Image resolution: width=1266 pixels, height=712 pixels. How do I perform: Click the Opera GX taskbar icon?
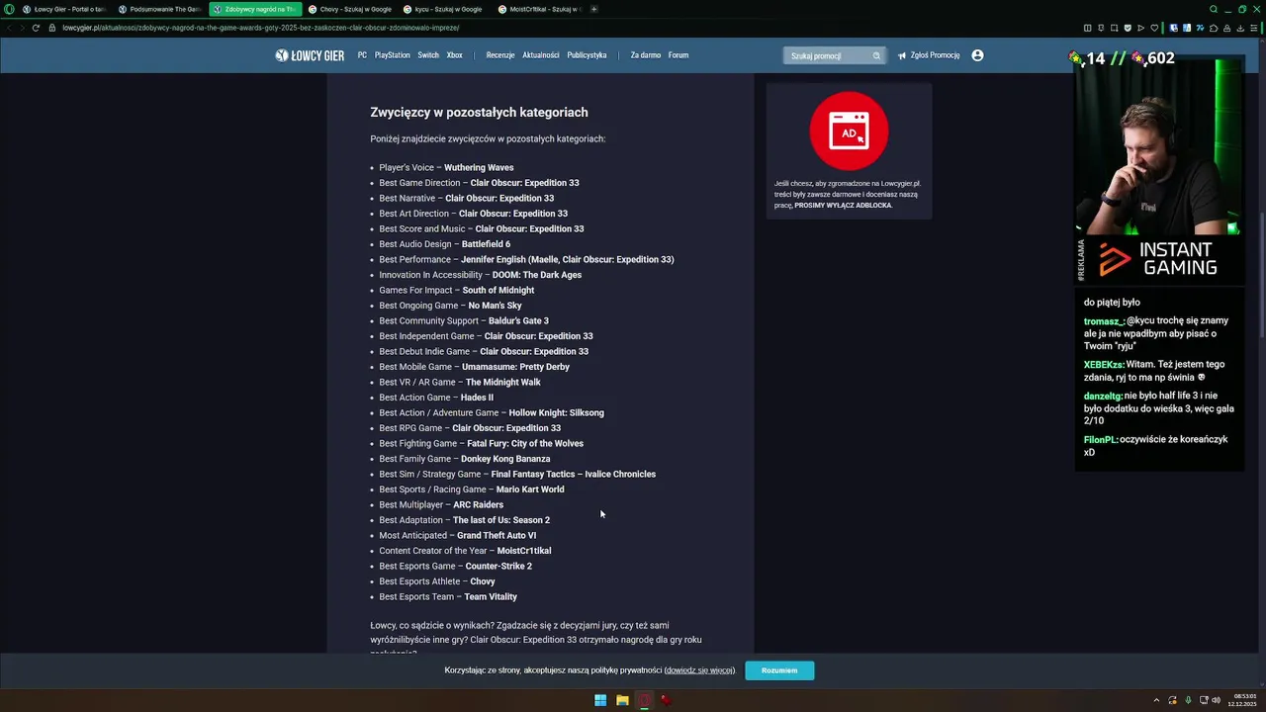pos(645,700)
